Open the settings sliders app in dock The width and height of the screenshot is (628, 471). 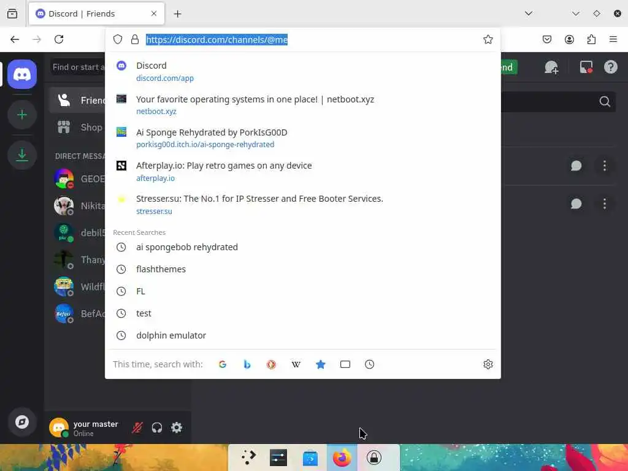pyautogui.click(x=278, y=458)
